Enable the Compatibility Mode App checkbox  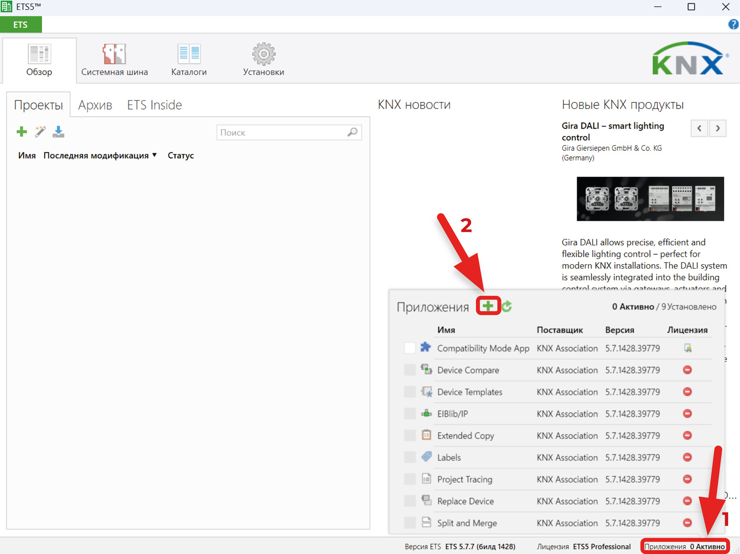click(409, 348)
